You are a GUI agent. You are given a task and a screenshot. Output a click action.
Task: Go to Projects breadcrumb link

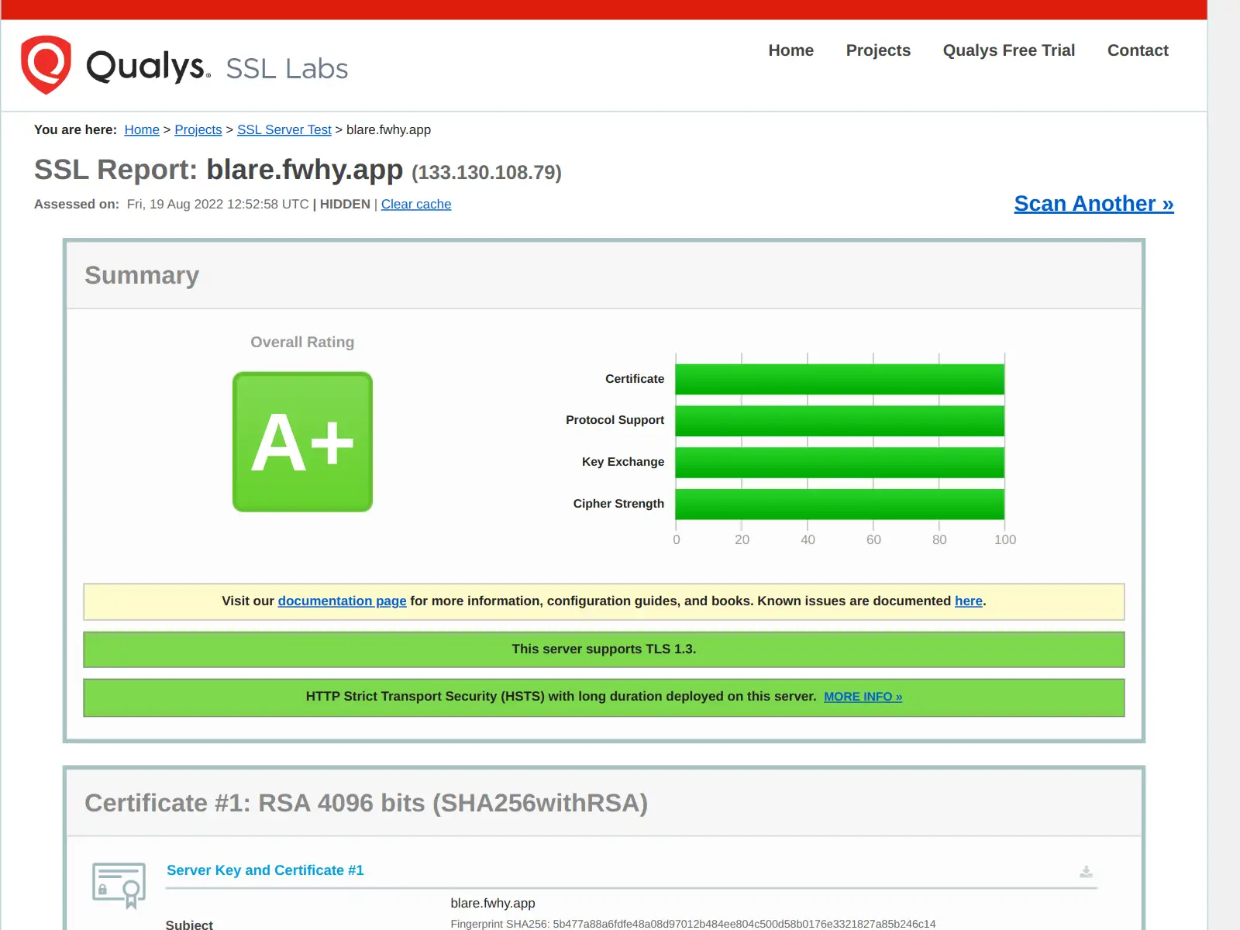(x=198, y=129)
